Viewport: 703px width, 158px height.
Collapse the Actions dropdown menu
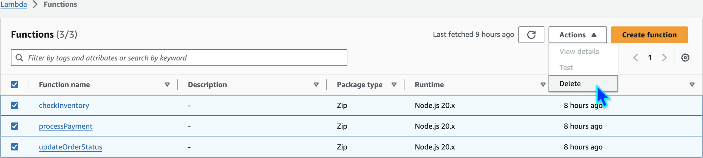coord(577,35)
